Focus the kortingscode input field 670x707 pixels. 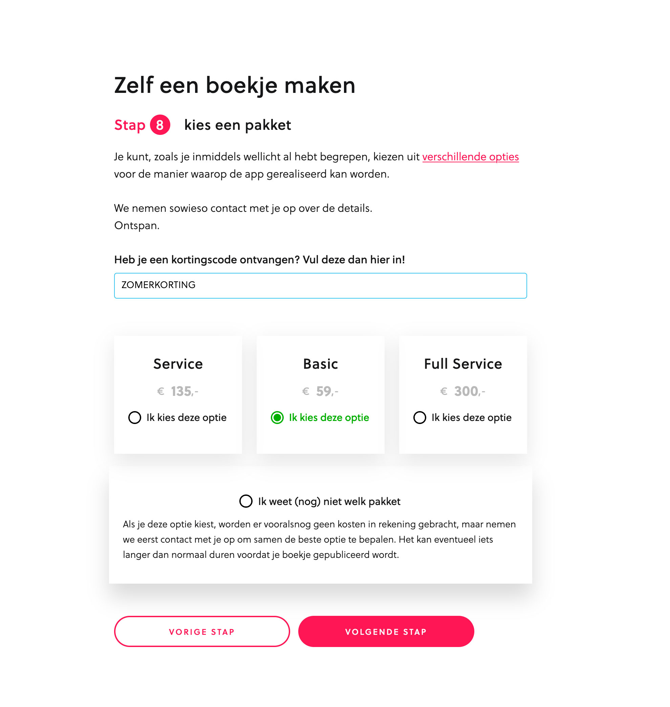[320, 285]
